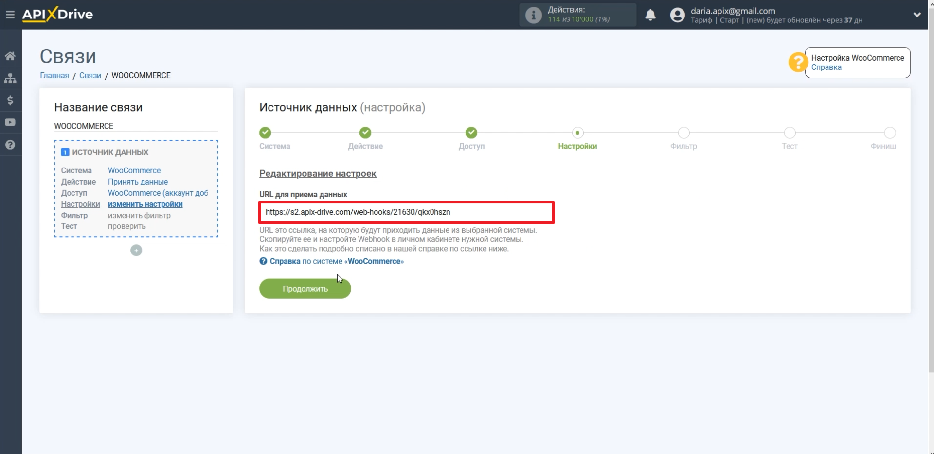Click the yellow question mark help icon

click(798, 62)
